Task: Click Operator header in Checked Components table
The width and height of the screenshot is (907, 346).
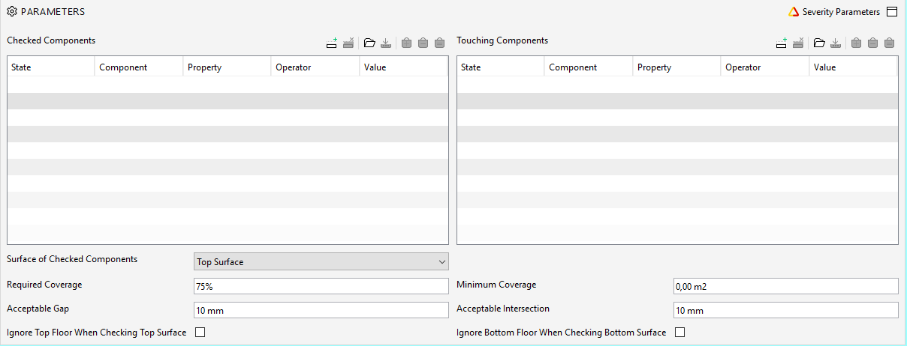Action: click(315, 67)
